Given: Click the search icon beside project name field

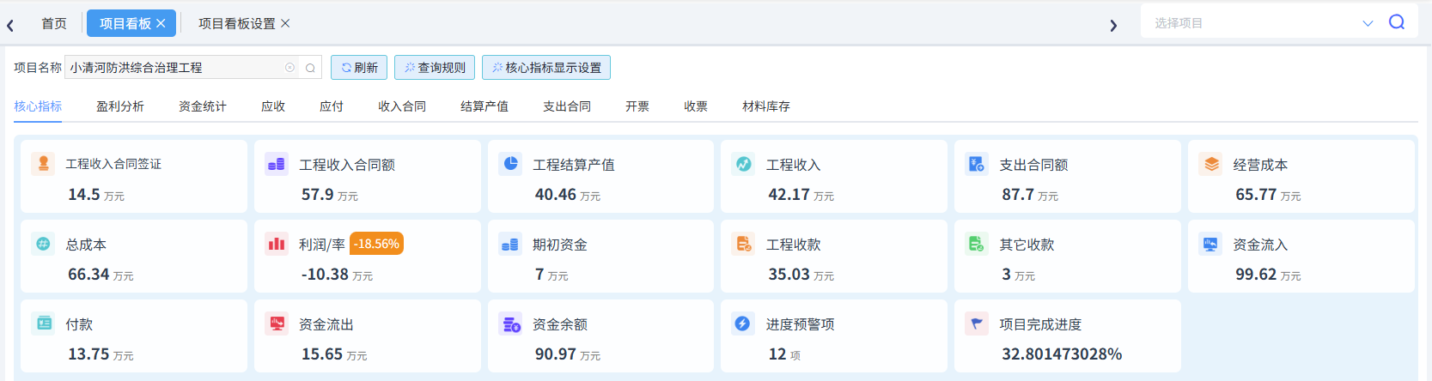Looking at the screenshot, I should coord(310,68).
